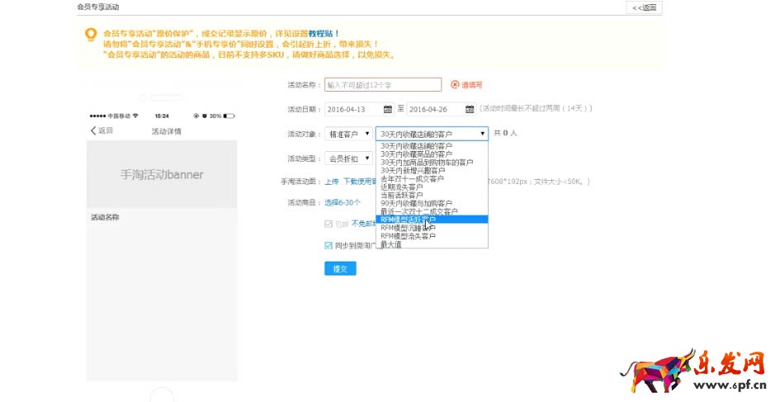Open the end date calendar icon
775x402 pixels.
coord(470,109)
